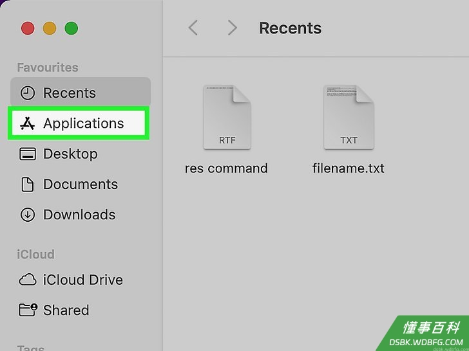Select the RTF file thumbnail
Image resolution: width=469 pixels, height=351 pixels.
click(x=227, y=117)
